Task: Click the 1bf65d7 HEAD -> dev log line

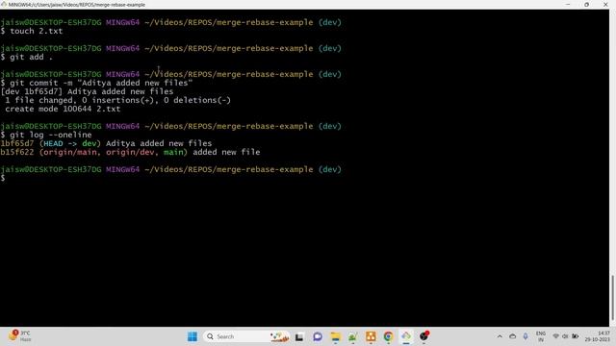Action: click(106, 143)
